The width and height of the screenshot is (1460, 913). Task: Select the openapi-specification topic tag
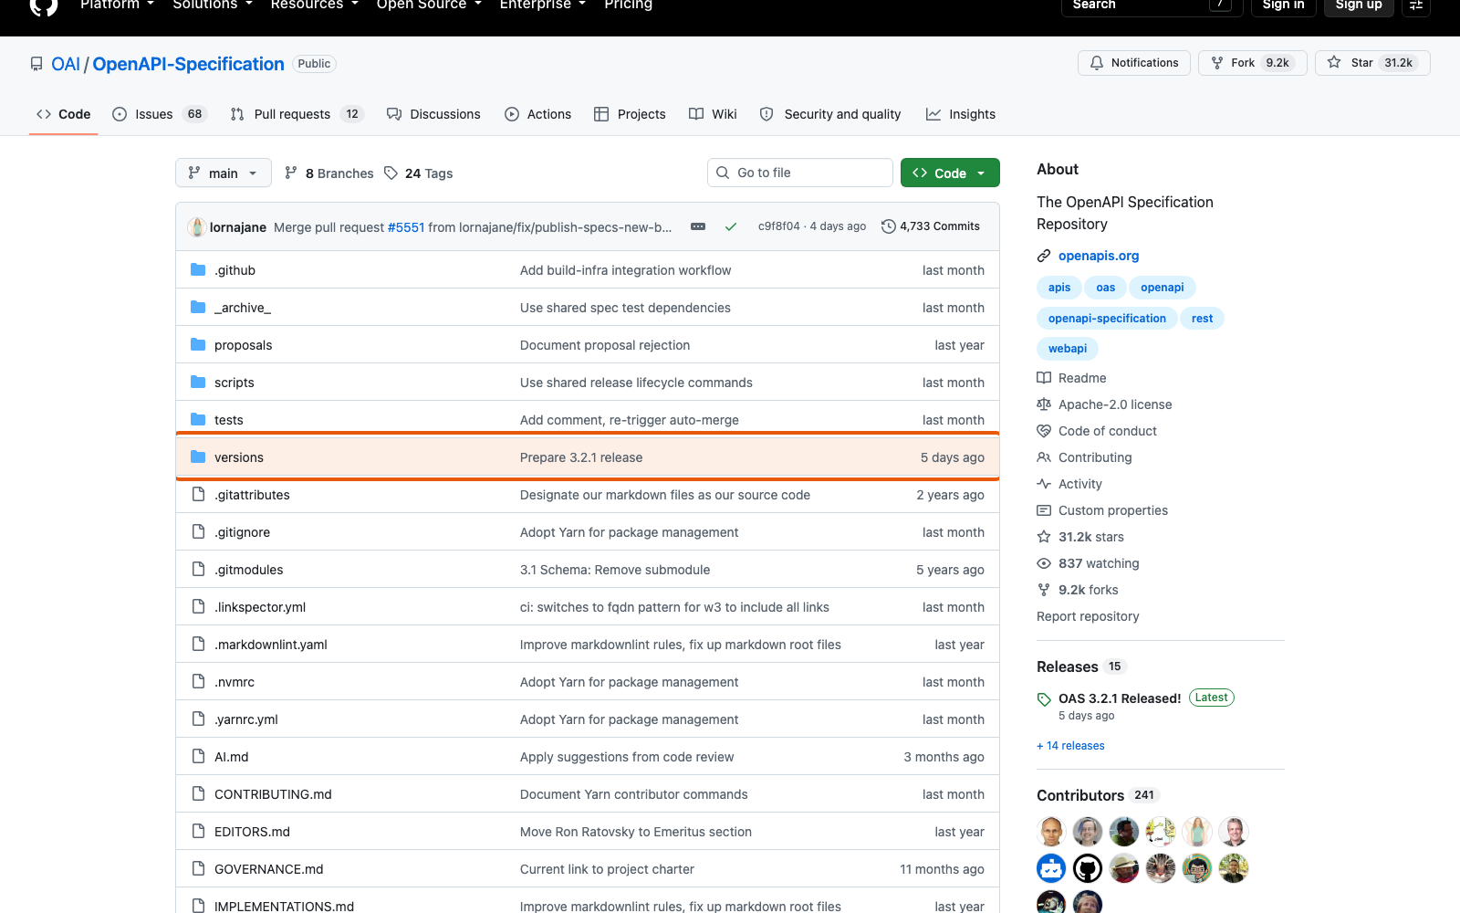coord(1107,318)
